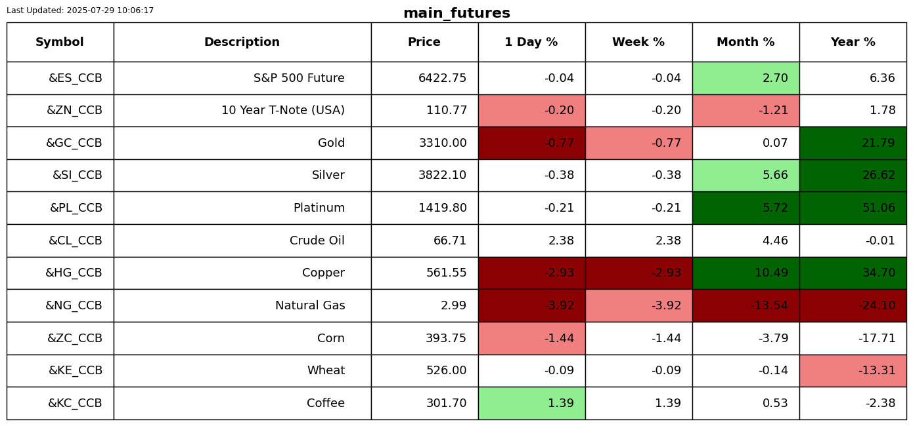Select the 1 Day % column header
913x426 pixels.
[531, 42]
